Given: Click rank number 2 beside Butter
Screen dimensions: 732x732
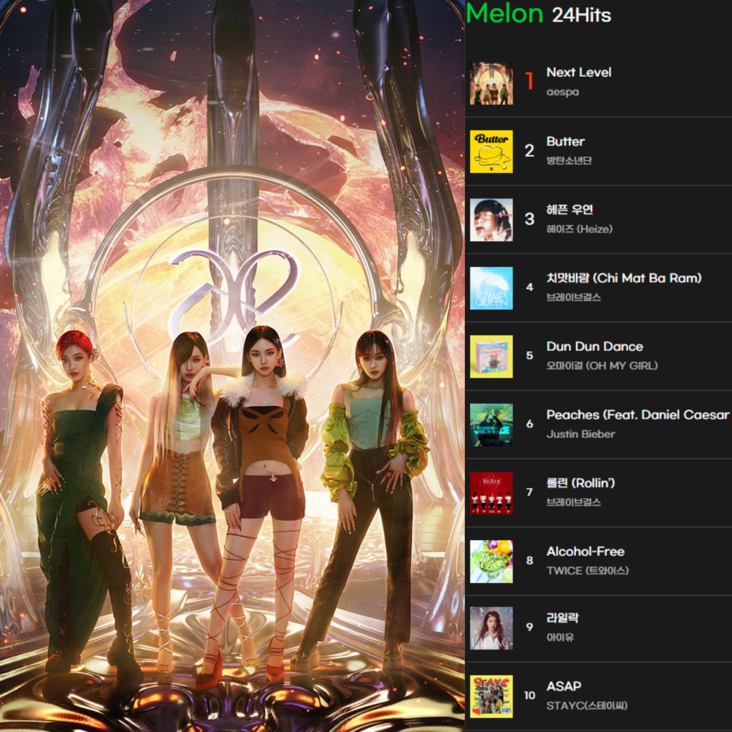Looking at the screenshot, I should tap(529, 151).
